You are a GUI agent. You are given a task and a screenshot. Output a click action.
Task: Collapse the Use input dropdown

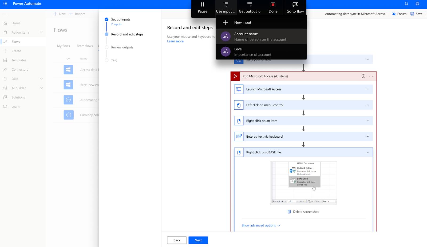click(x=226, y=8)
